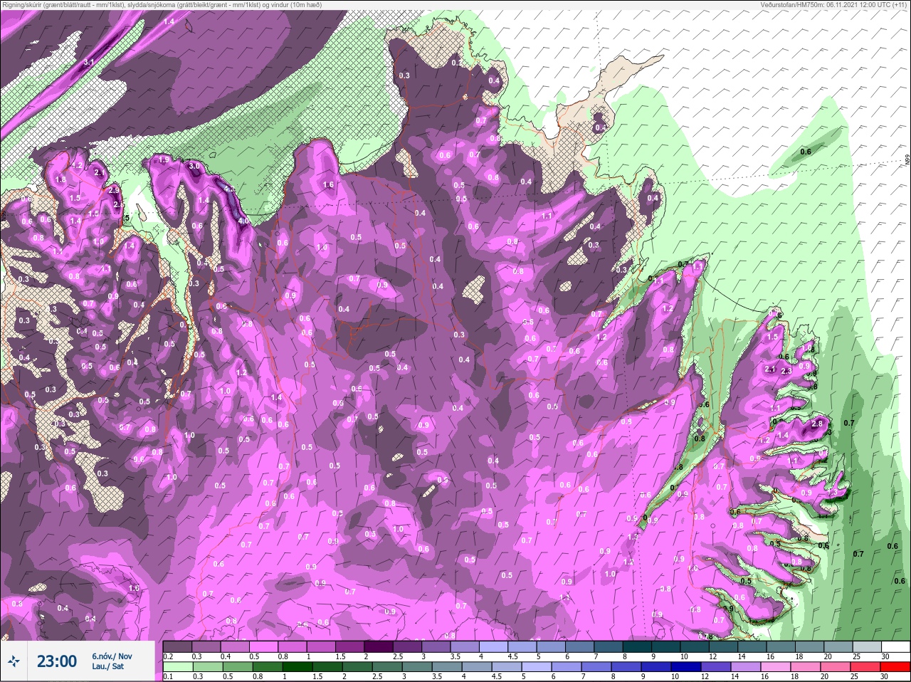Click the 2.9 precipitation value on the map

[x=114, y=190]
